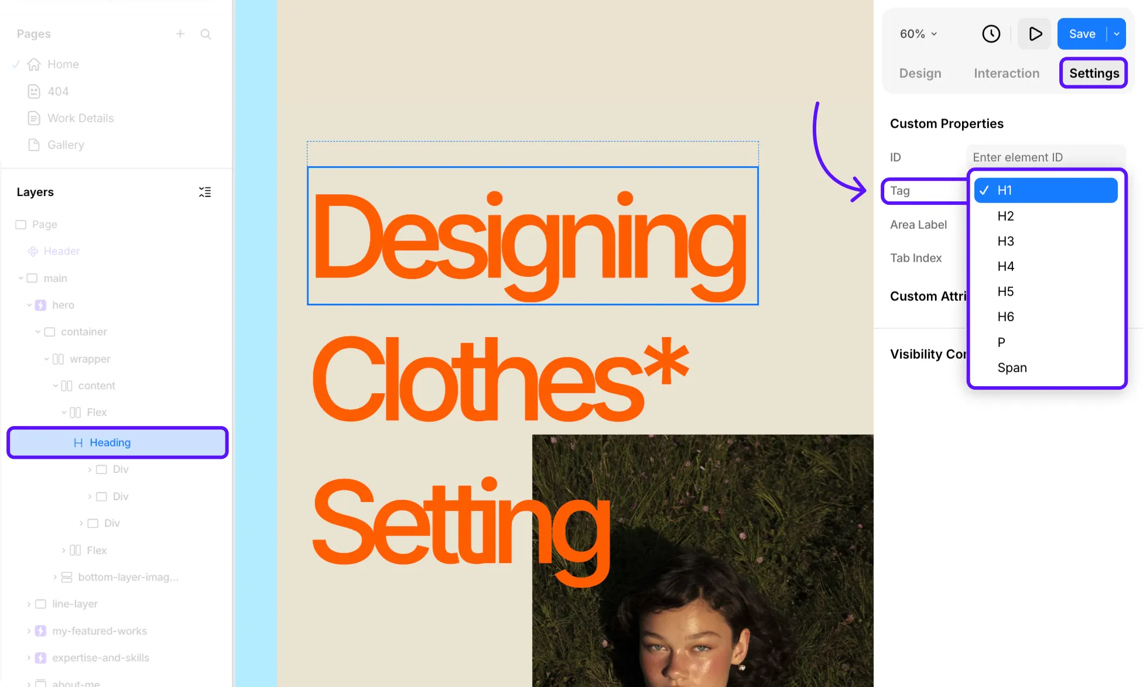The image size is (1143, 687).
Task: Collapse all layers with the Layers panel icon
Action: [x=205, y=192]
